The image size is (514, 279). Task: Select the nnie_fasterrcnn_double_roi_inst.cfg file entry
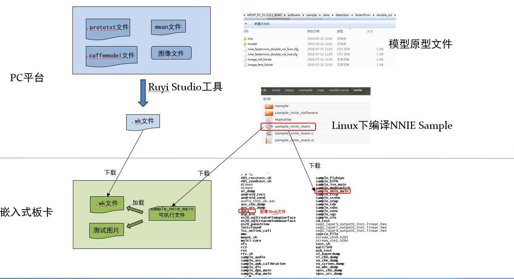(245, 54)
